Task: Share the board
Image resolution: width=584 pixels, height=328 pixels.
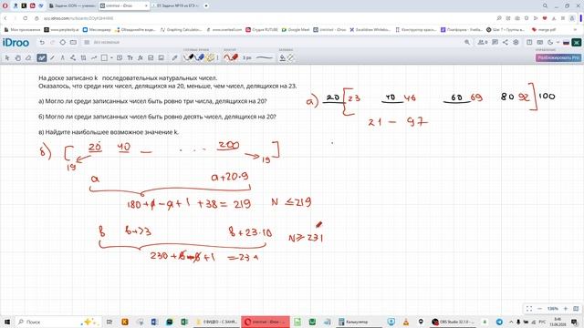Action: point(505,43)
